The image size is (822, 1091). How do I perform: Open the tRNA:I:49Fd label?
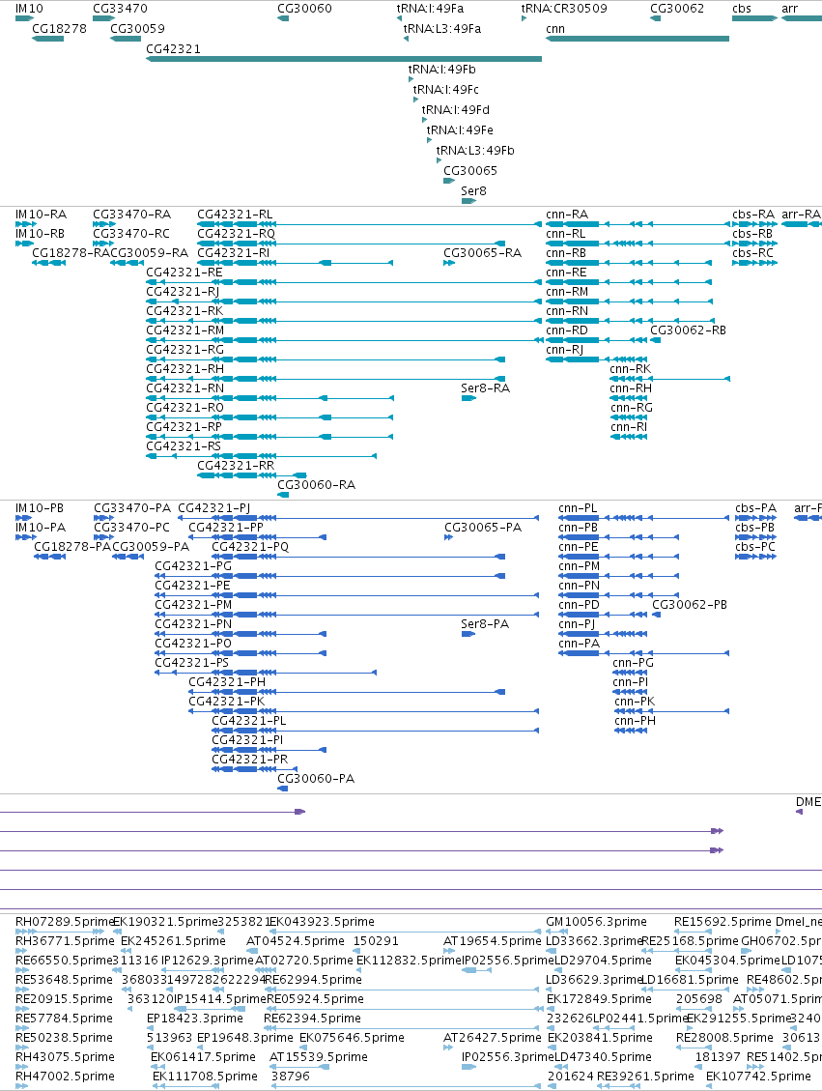456,110
